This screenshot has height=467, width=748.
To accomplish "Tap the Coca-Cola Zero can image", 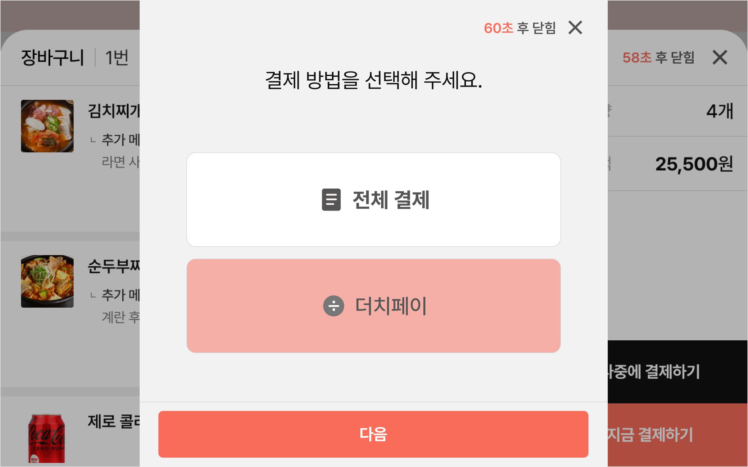I will tap(46, 438).
